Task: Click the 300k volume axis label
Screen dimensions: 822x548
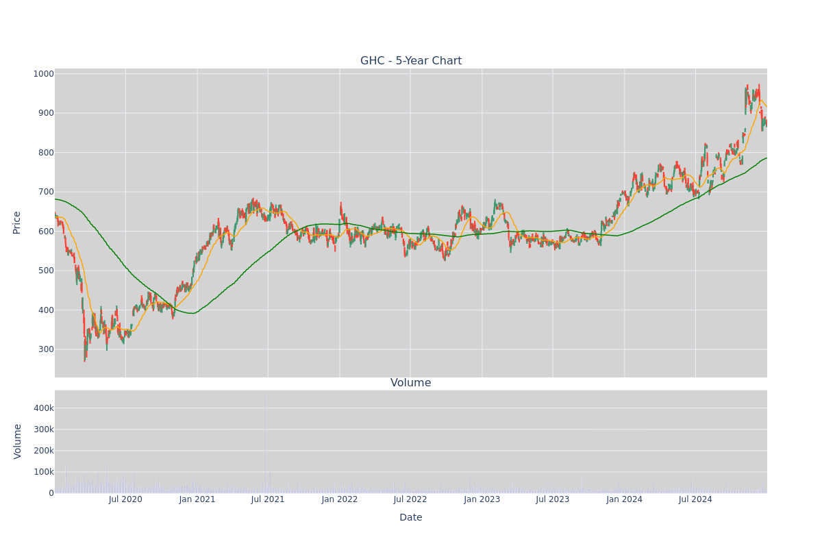Action: [x=42, y=429]
